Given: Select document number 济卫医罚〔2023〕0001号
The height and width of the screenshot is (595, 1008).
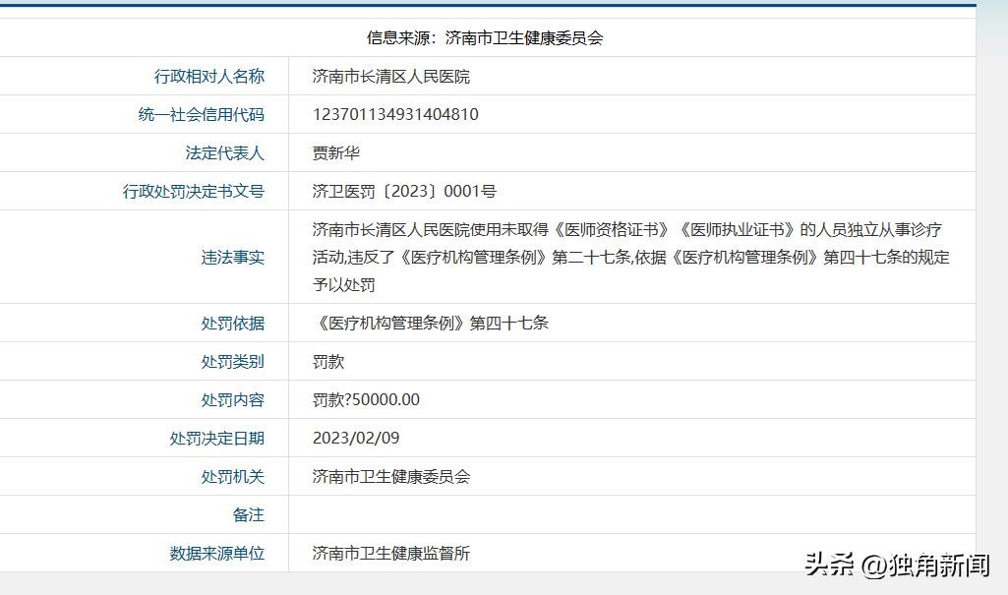Looking at the screenshot, I should pyautogui.click(x=404, y=191).
